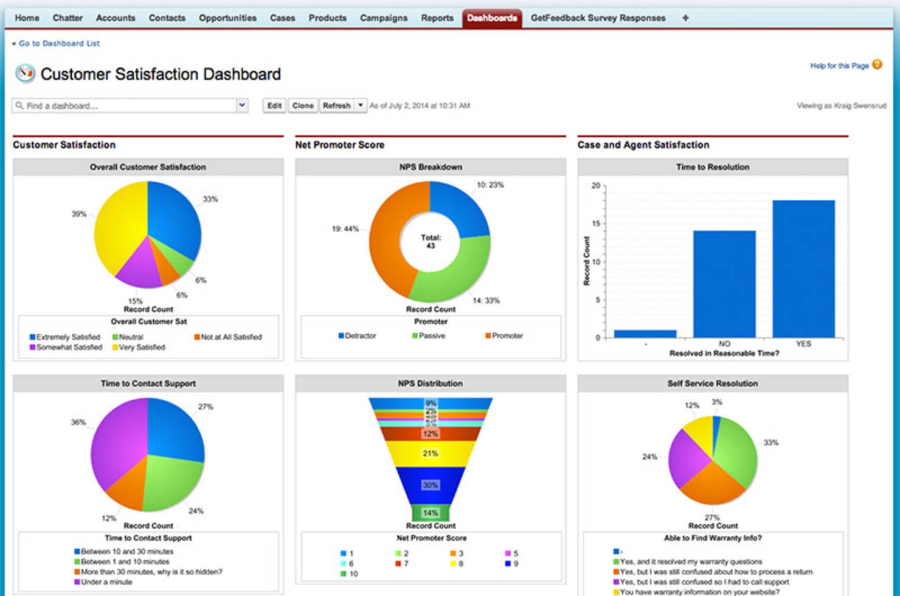Open the Opportunities tab

click(227, 18)
